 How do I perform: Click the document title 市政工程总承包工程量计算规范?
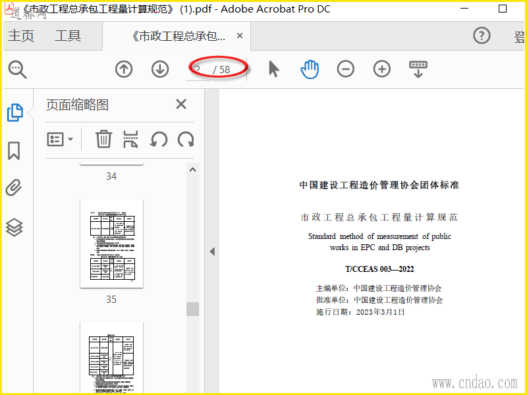click(379, 217)
